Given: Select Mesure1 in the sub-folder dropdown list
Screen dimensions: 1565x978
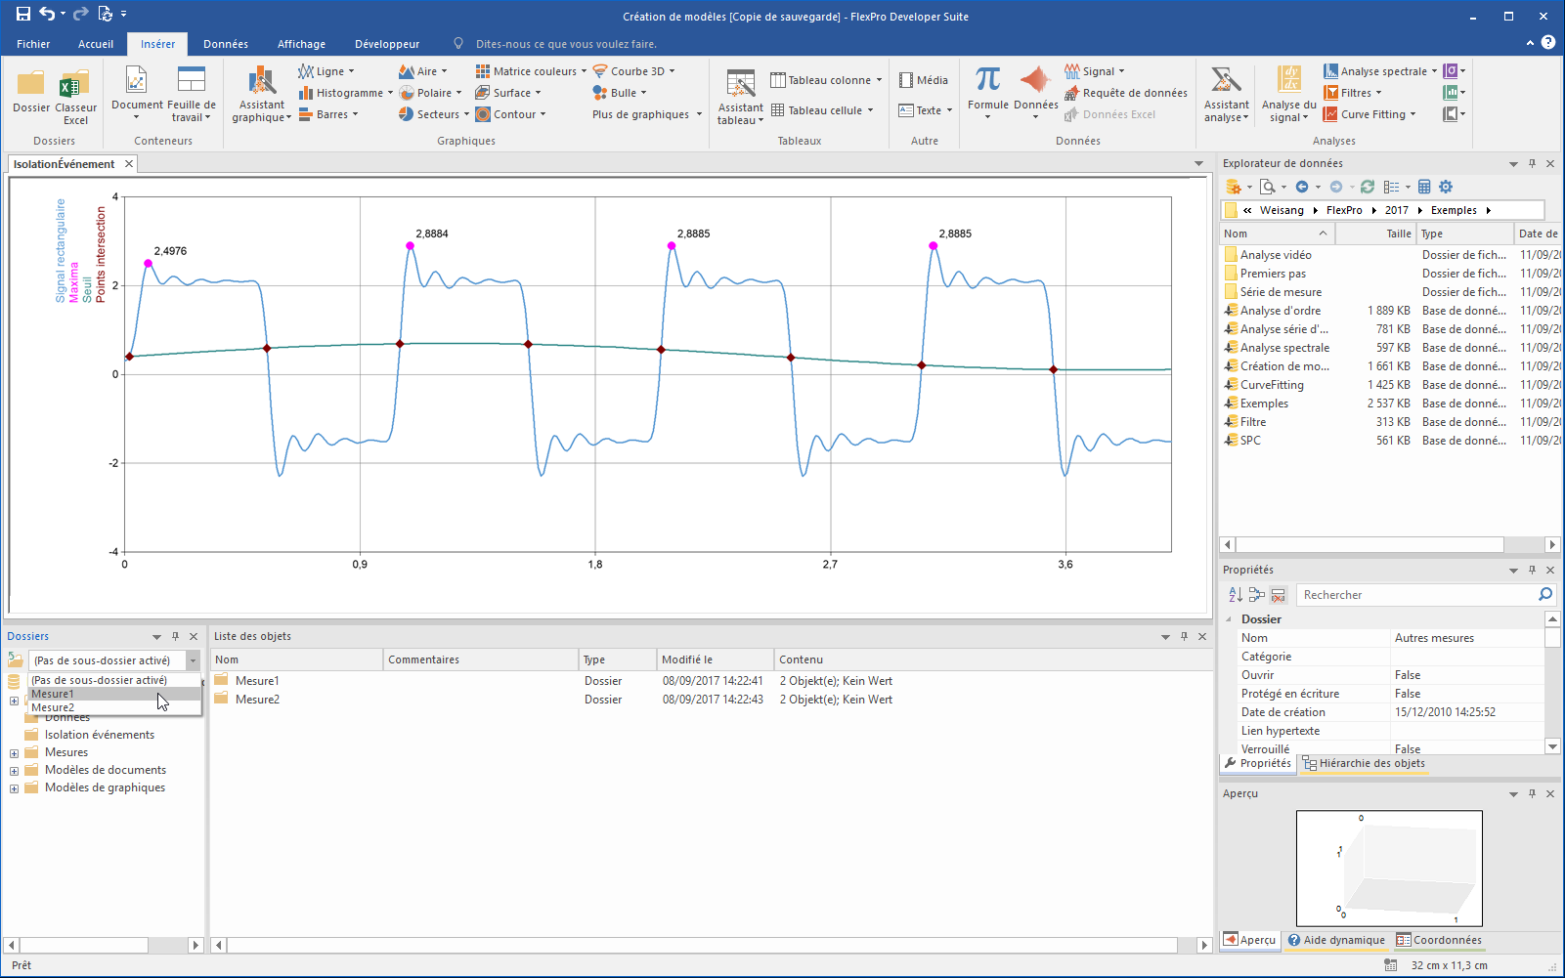Looking at the screenshot, I should coord(114,694).
